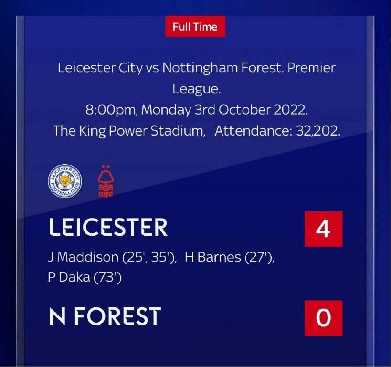Image resolution: width=391 pixels, height=367 pixels.
Task: Click the Attendance: 32,202 figure
Action: 277,131
